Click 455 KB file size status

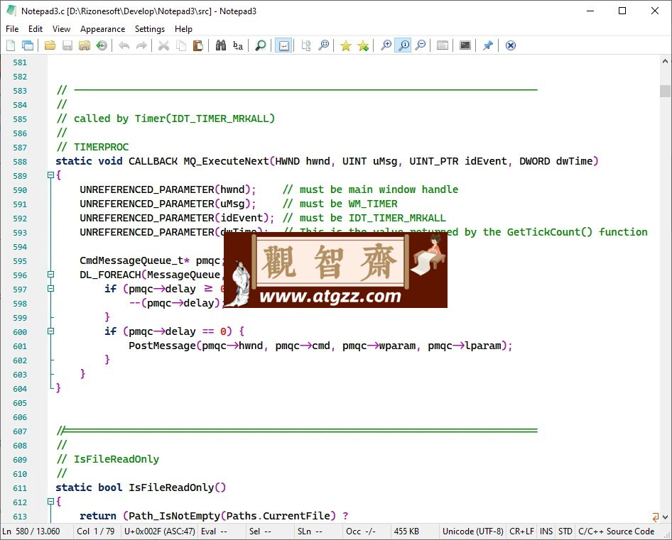point(413,531)
